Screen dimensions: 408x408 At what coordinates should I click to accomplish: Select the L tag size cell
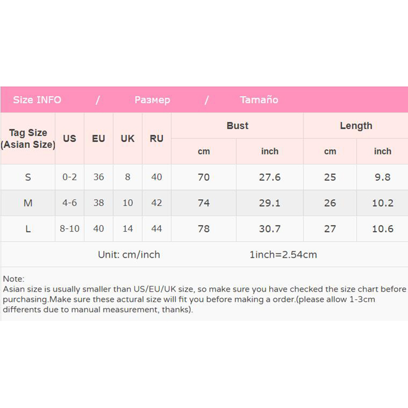point(28,229)
